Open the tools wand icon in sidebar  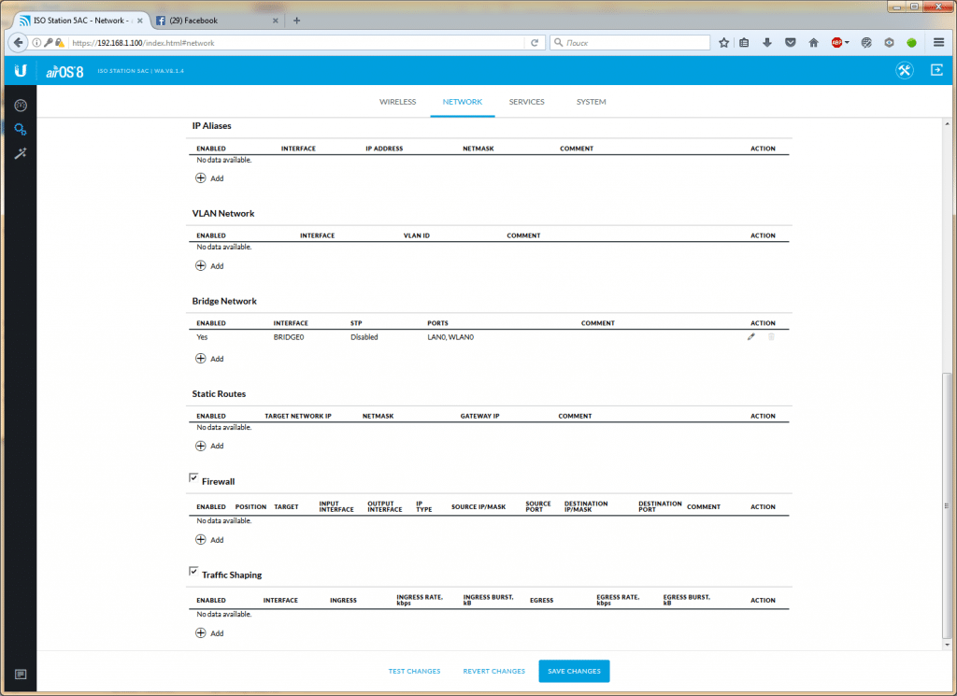pos(21,153)
